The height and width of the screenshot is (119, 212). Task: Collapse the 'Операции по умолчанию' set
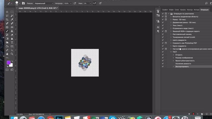point(169,14)
